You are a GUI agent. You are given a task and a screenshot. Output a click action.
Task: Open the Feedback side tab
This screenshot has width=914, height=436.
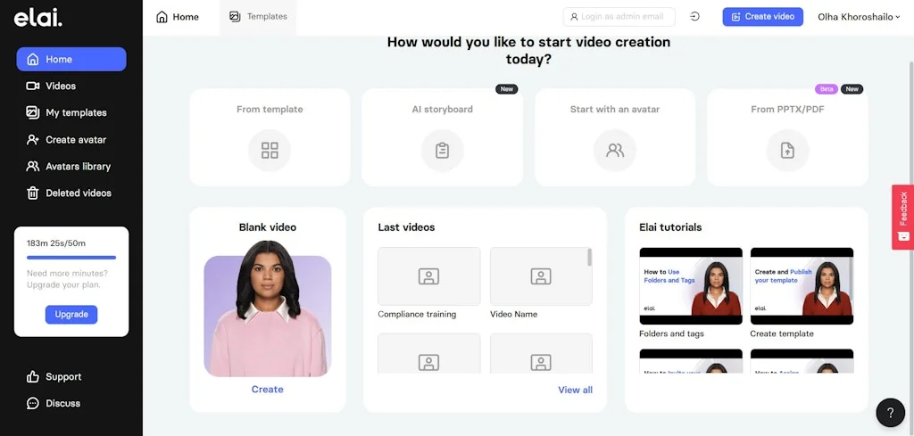coord(903,218)
